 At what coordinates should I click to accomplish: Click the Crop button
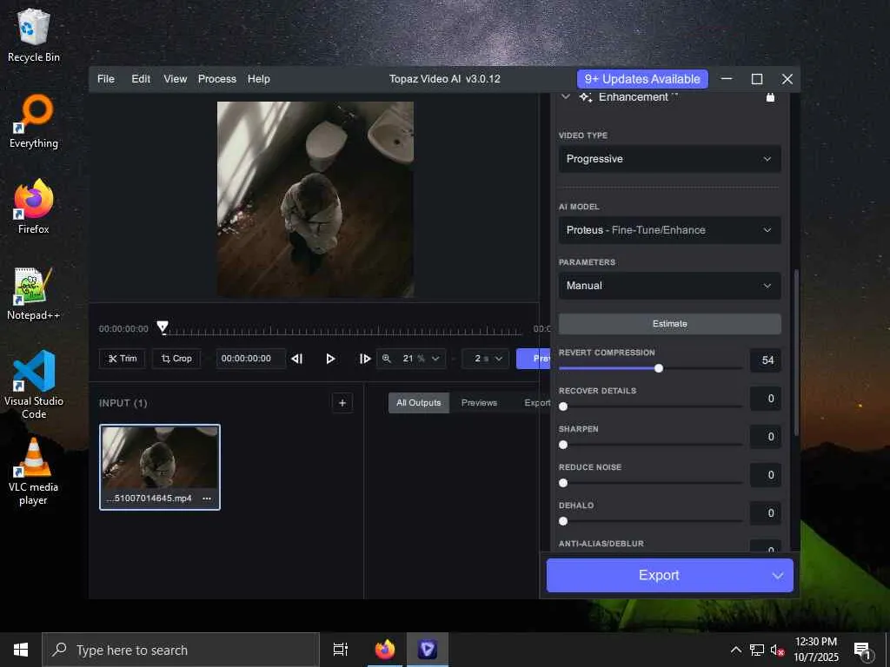pyautogui.click(x=176, y=359)
